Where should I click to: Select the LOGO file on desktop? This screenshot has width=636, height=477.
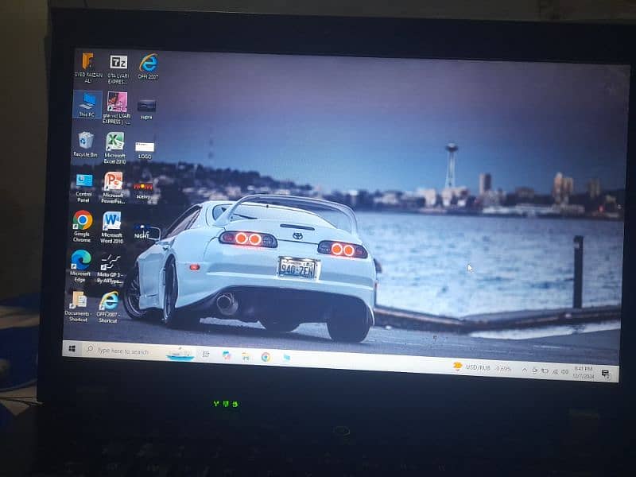pos(145,147)
